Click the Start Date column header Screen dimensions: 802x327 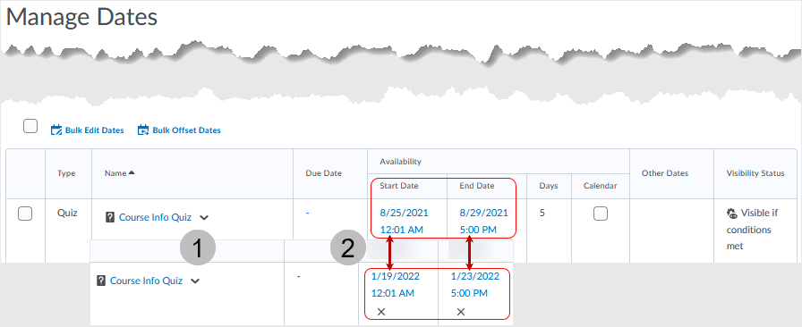[x=399, y=186]
